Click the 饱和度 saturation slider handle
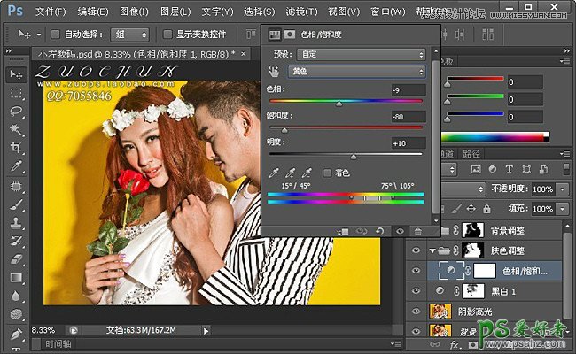The image size is (576, 354). 284,131
